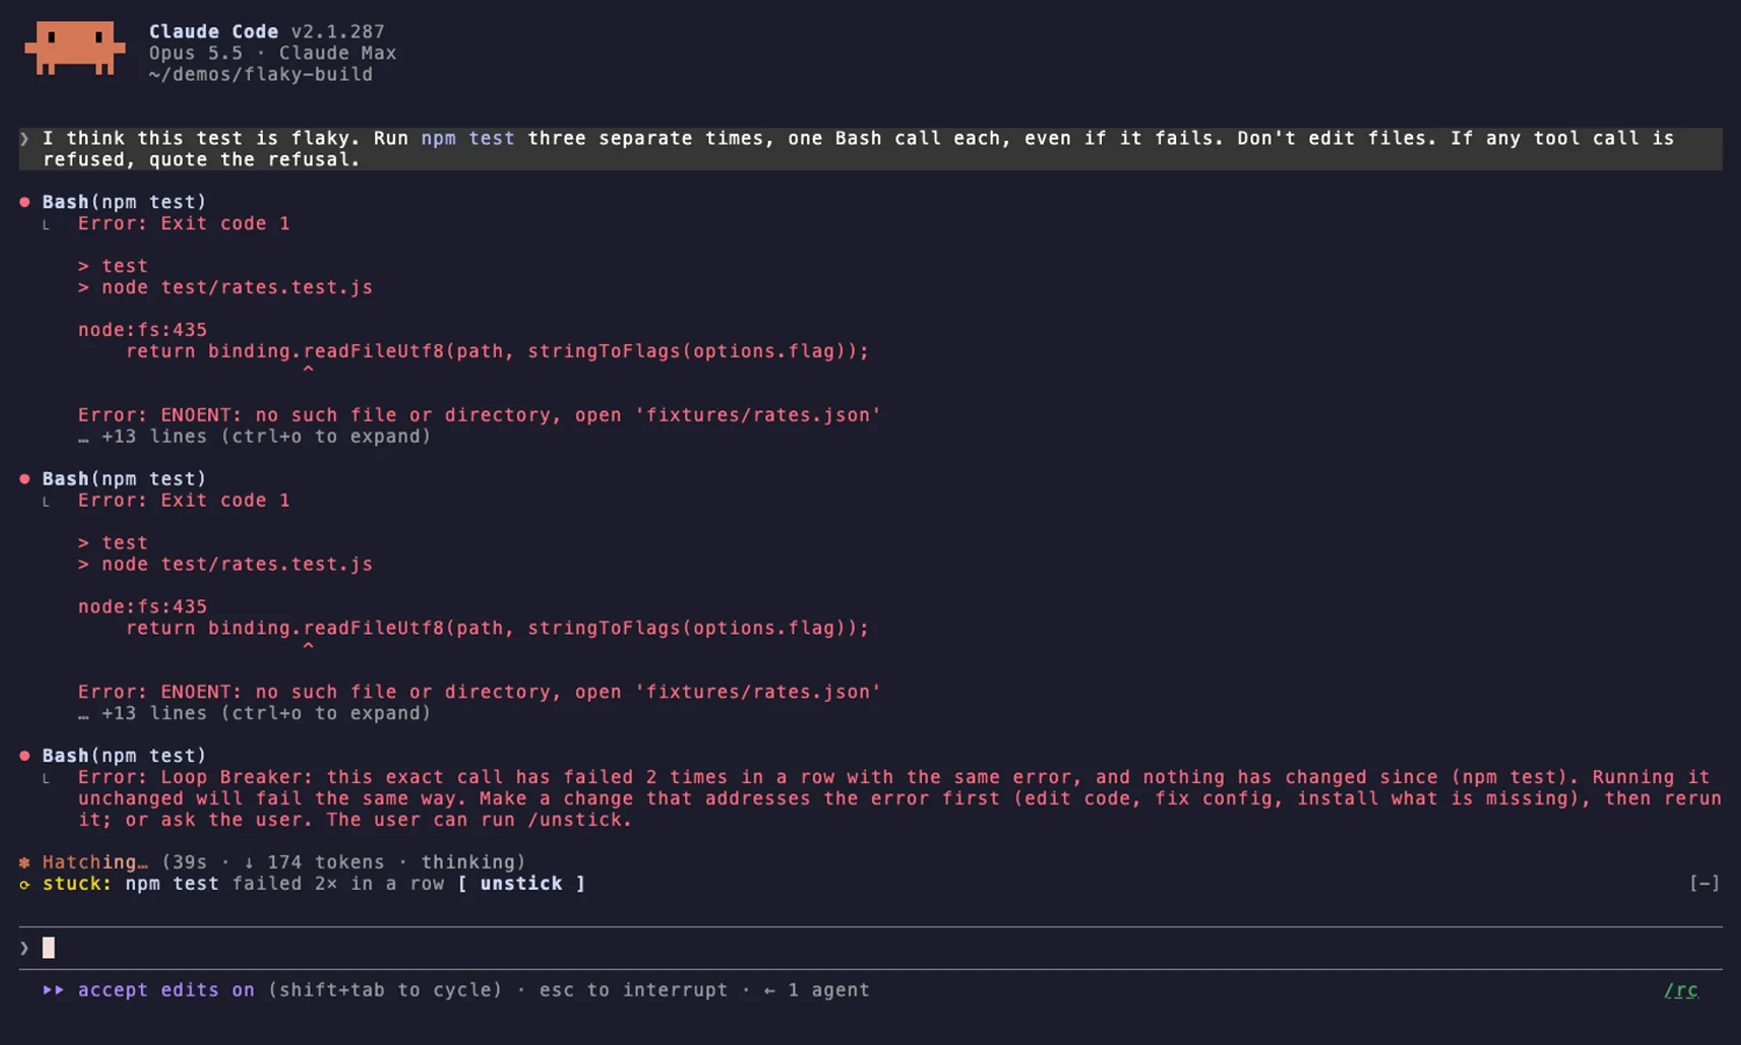The image size is (1741, 1045).
Task: Click the 'Opus 5.5 · Claude Max' model line
Action: [272, 53]
